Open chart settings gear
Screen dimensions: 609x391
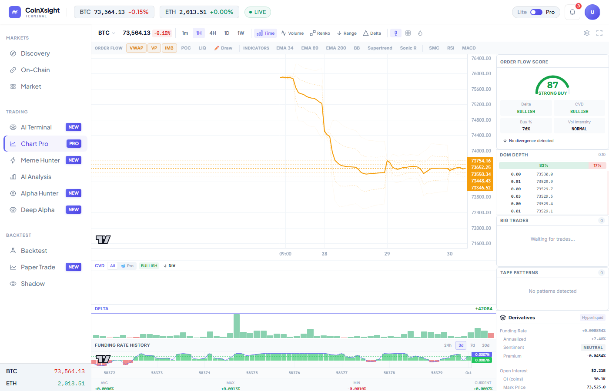pos(587,33)
